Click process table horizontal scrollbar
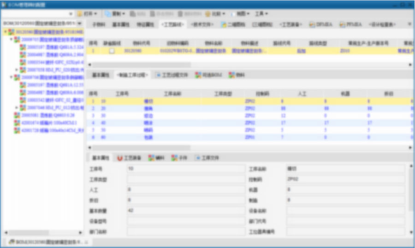 click(142, 148)
